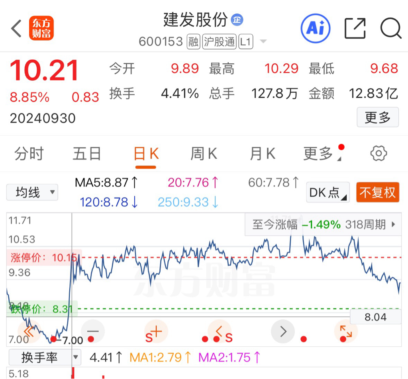Tap the 250:9.33 moving average value
408x379 pixels.
click(x=188, y=202)
